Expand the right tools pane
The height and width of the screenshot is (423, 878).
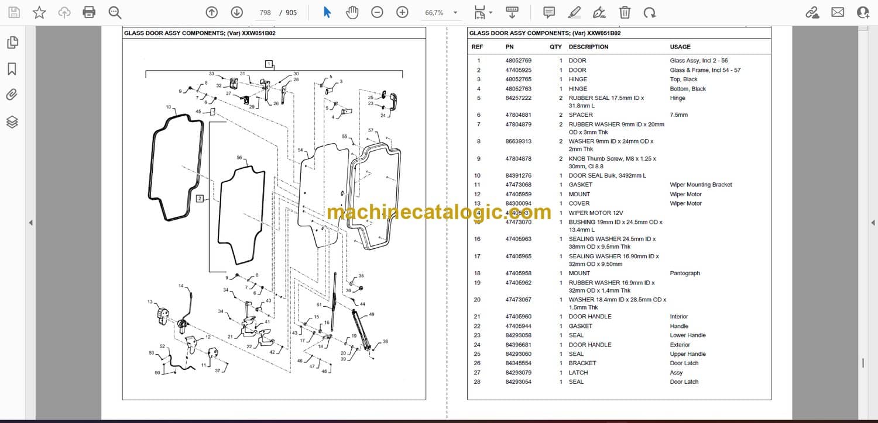point(873,223)
